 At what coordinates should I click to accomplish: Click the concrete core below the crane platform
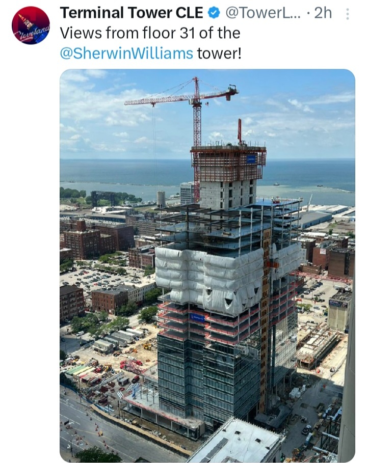(227, 194)
